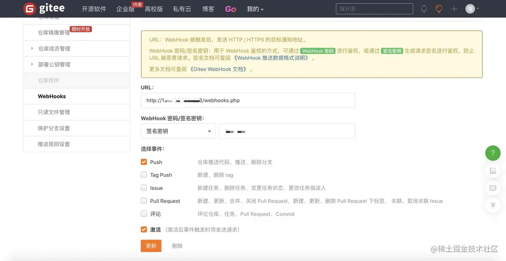This screenshot has width=506, height=261.
Task: Click the Tag Push description 新建、删除 tag
Action: (x=215, y=175)
